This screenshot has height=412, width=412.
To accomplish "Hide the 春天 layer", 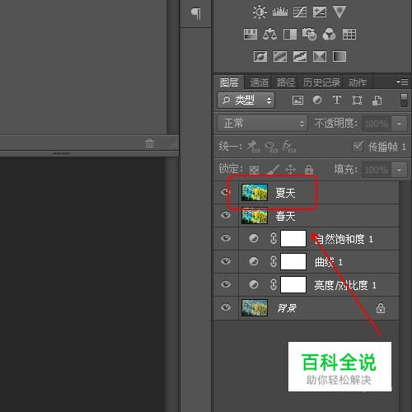I will pyautogui.click(x=226, y=215).
